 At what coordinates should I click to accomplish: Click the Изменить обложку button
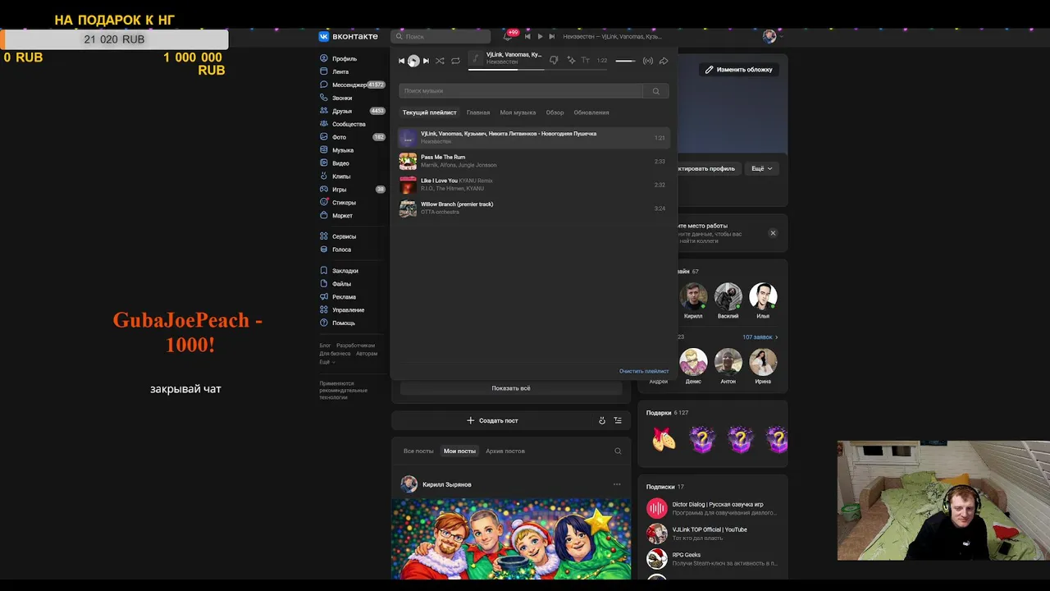[x=739, y=70]
